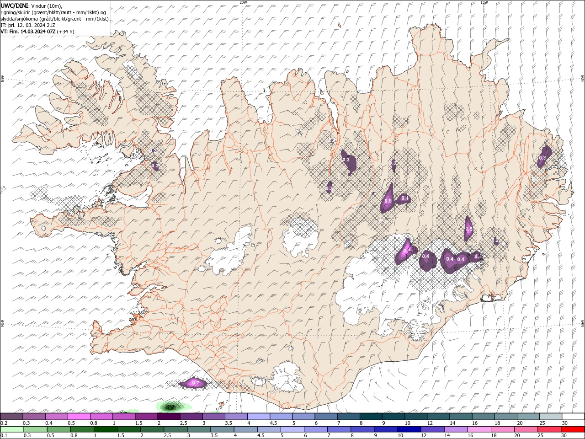585x439 pixels.
Task: Click the '3.5' label in the bottom legend row
Action: coord(215,436)
